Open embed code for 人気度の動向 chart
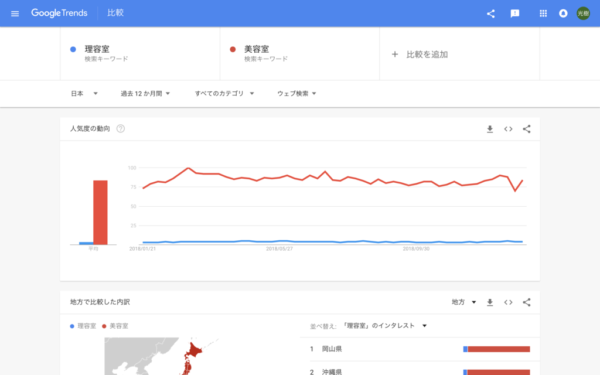 pos(508,129)
